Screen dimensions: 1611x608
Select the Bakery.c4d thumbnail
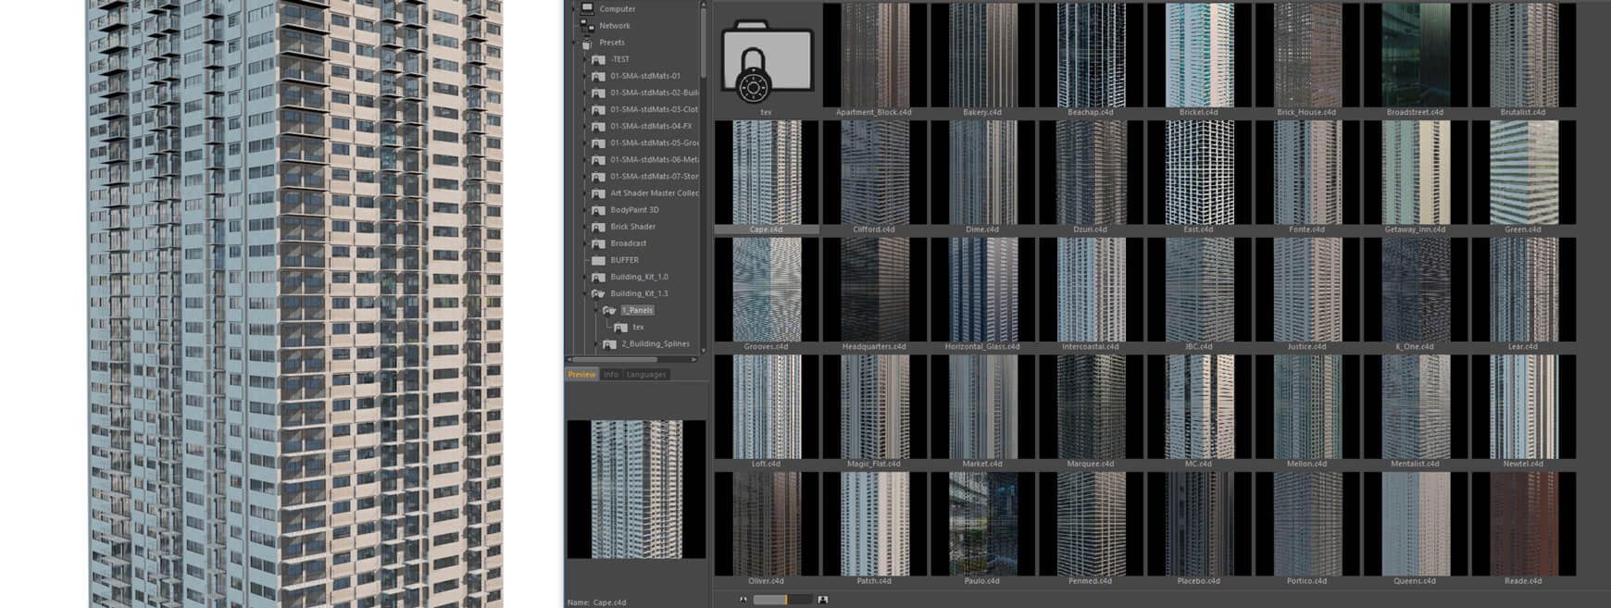[982, 55]
